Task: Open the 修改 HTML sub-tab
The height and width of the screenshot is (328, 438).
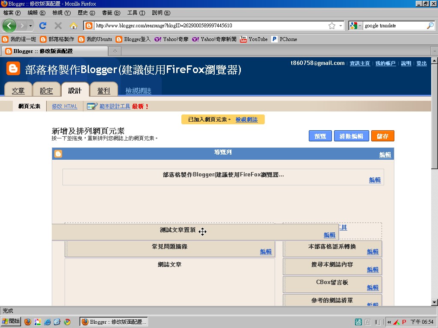Action: [65, 106]
